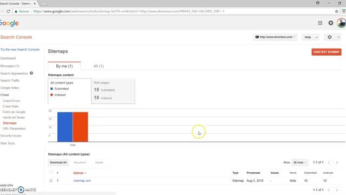Close the Search Console browser tab

tap(35, 4)
